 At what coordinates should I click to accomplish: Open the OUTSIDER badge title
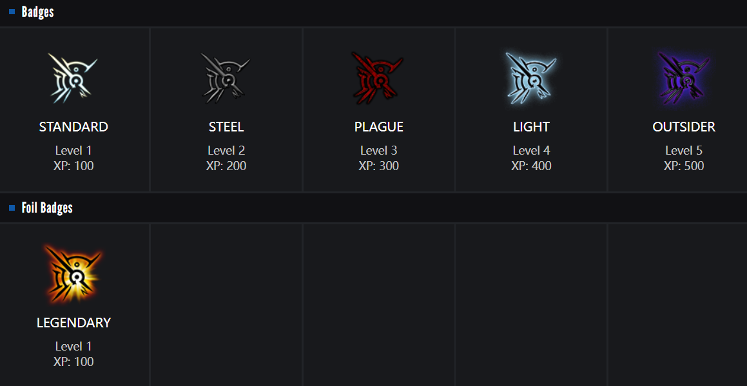pyautogui.click(x=684, y=127)
